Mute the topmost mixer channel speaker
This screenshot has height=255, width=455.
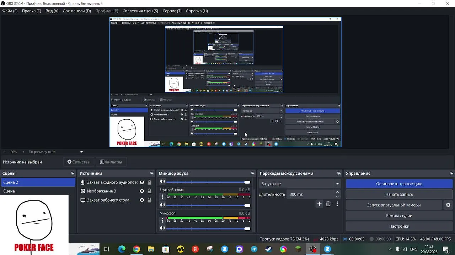pyautogui.click(x=162, y=182)
